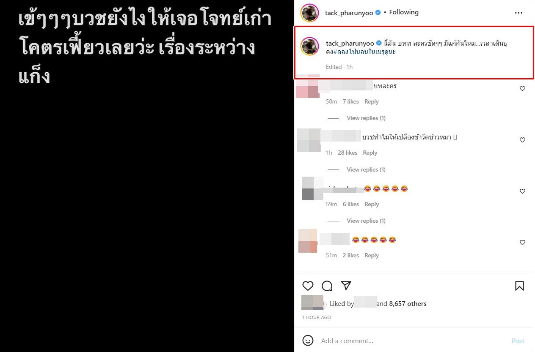This screenshot has height=352, width=535.
Task: Submit comment using the Post button
Action: coord(518,341)
